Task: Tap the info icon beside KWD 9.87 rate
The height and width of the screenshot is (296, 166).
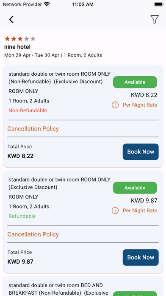Action: click(x=115, y=211)
